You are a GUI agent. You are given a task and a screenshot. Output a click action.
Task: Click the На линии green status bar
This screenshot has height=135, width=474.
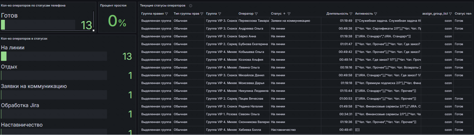coord(4,56)
